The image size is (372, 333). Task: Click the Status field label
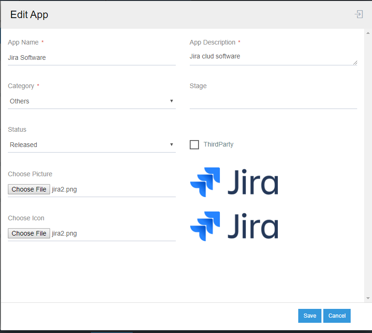click(17, 129)
